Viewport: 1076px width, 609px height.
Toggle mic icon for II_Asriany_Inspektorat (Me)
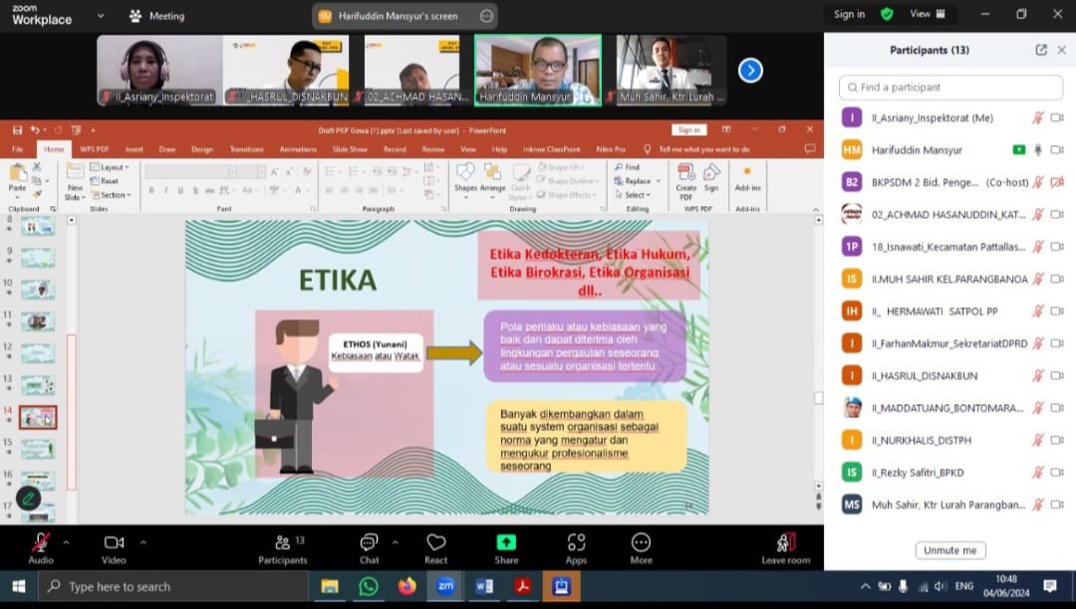1037,117
